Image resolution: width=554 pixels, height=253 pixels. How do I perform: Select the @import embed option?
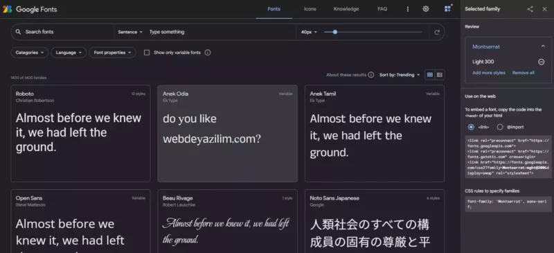coord(500,127)
